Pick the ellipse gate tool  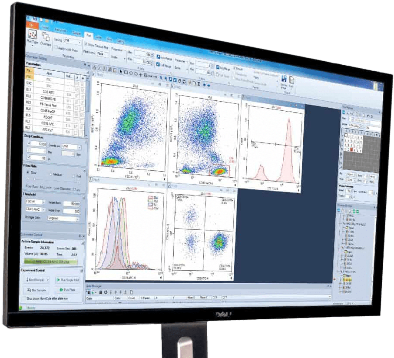click(131, 72)
